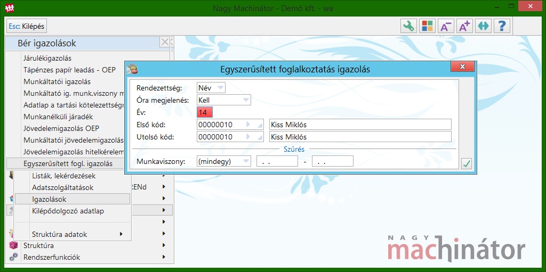Viewport: 546px width, 272px height.
Task: Click the Rendszerfunkciók gears icon
Action: (x=13, y=257)
